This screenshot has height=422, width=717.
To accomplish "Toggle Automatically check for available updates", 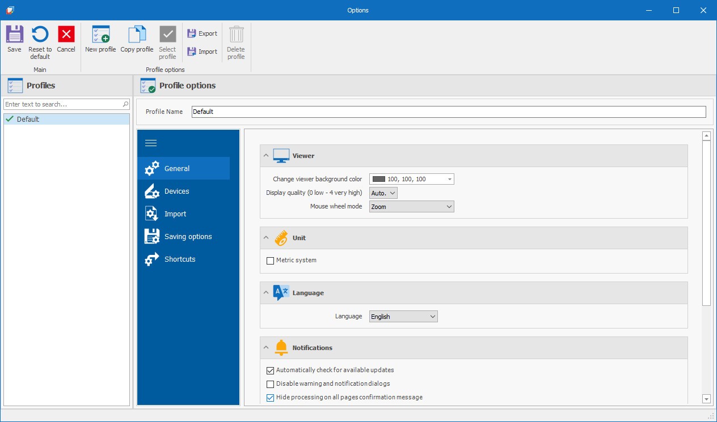I will pyautogui.click(x=270, y=370).
